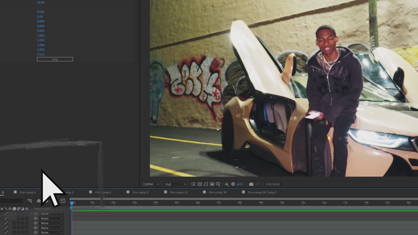Image resolution: width=418 pixels, height=235 pixels.
Task: Switch to the Pre-comp 12 tab
Action: pos(179,193)
